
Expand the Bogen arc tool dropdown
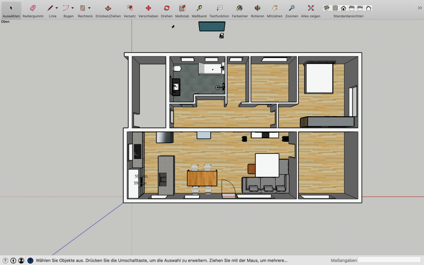click(73, 8)
